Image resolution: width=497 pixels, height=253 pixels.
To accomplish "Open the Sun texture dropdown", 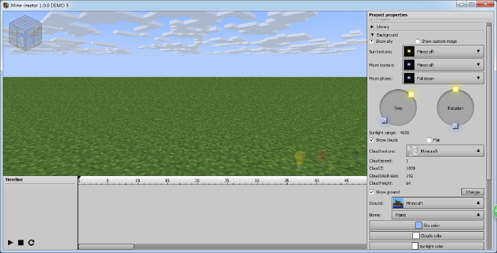I will [443, 52].
